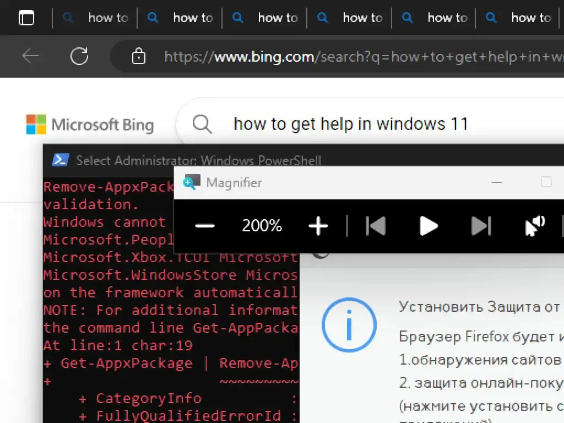Open the browser tab actions menu icon

point(26,18)
